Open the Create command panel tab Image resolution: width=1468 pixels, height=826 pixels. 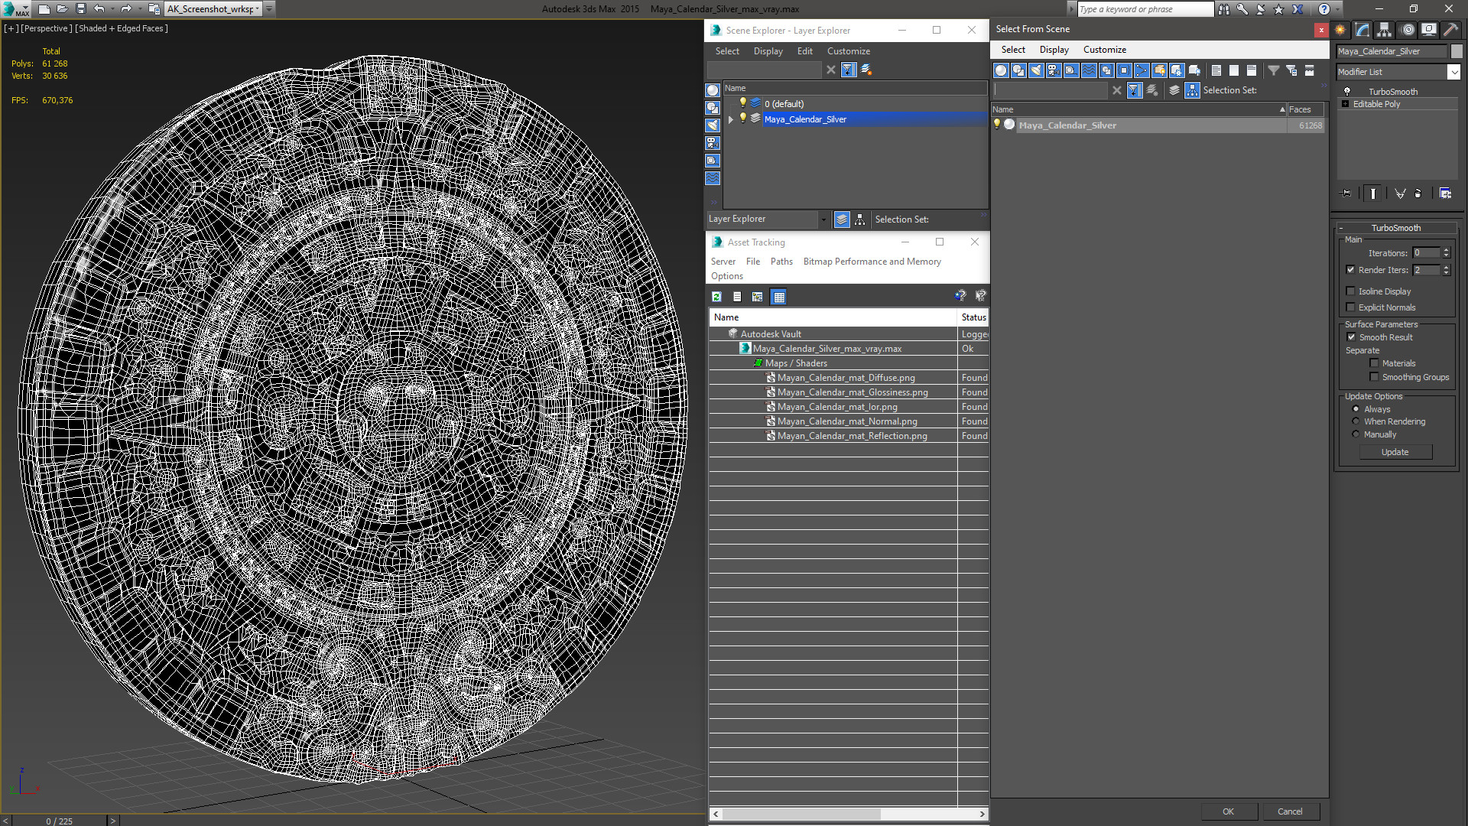(1340, 30)
